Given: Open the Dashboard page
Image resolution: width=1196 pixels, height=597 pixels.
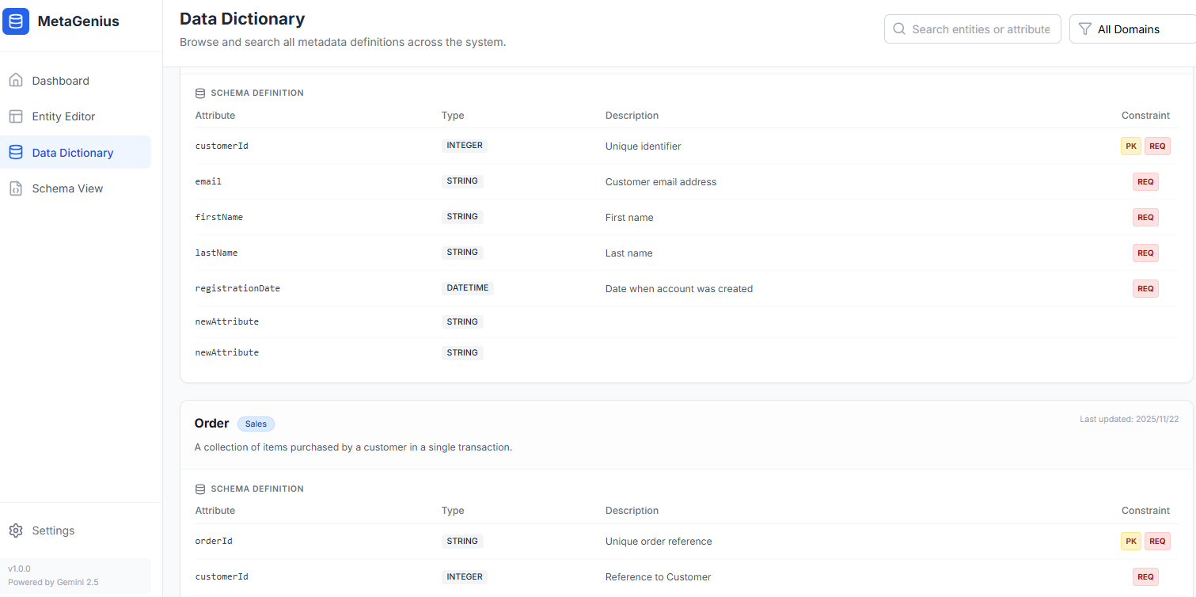Looking at the screenshot, I should (60, 81).
